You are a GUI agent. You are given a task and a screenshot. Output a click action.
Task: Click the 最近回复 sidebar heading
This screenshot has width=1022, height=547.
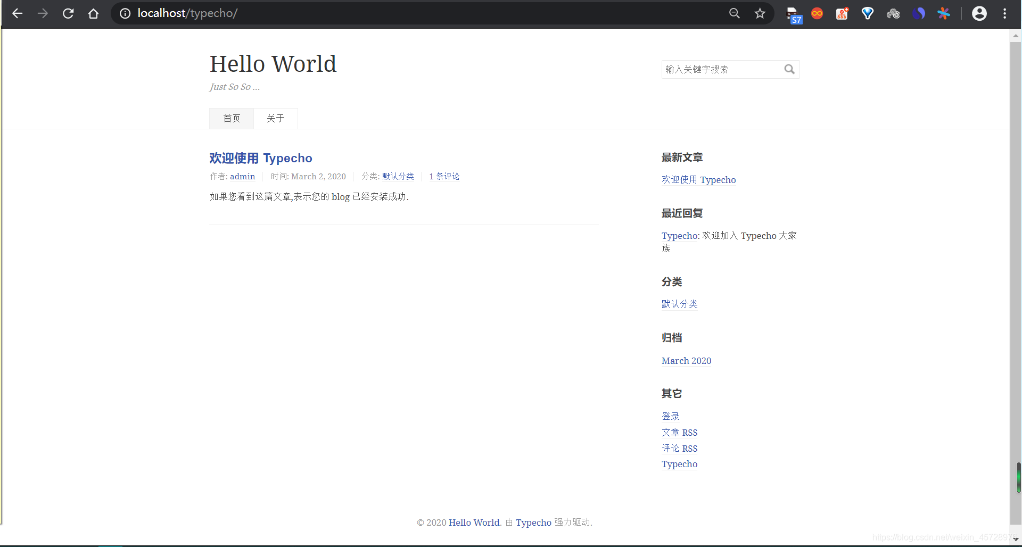(682, 213)
